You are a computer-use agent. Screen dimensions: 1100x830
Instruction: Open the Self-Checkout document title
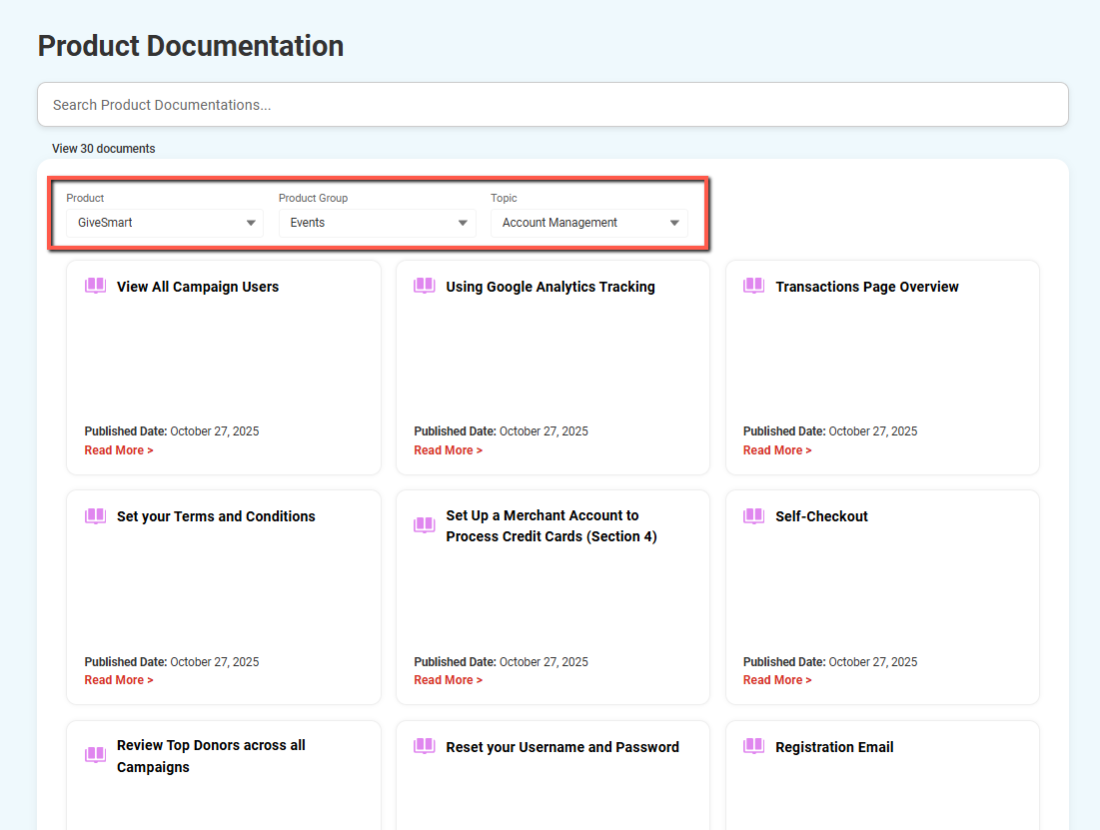(821, 516)
